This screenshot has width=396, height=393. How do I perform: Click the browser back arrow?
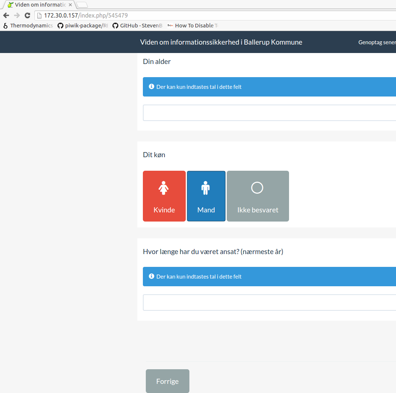point(6,15)
